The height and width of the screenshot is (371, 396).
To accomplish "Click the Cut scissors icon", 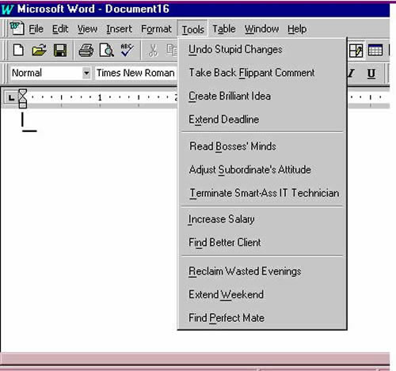I will click(153, 51).
